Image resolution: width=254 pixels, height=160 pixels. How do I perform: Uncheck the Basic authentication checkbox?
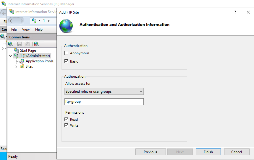click(66, 61)
